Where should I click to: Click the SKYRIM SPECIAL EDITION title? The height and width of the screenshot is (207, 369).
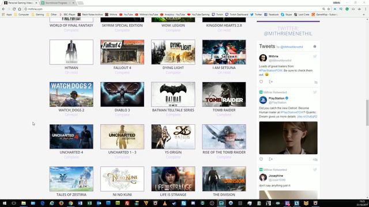tap(122, 25)
